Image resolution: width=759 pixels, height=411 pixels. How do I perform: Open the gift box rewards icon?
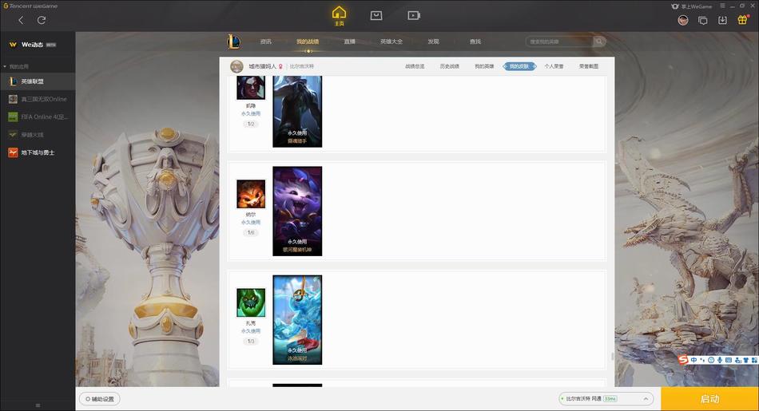[x=742, y=20]
